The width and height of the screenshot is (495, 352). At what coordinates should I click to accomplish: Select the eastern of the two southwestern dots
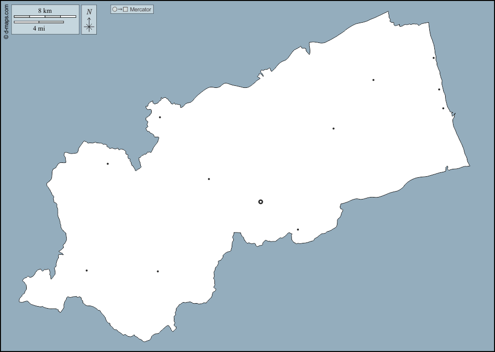pos(158,271)
